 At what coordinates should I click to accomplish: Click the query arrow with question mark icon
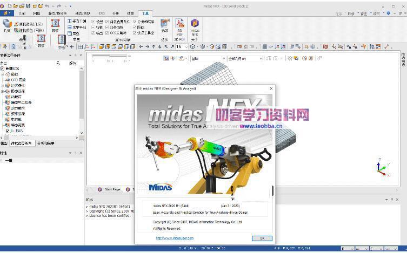(x=363, y=46)
